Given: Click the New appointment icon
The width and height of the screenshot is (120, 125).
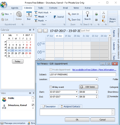Looking at the screenshot, I should (2, 14).
